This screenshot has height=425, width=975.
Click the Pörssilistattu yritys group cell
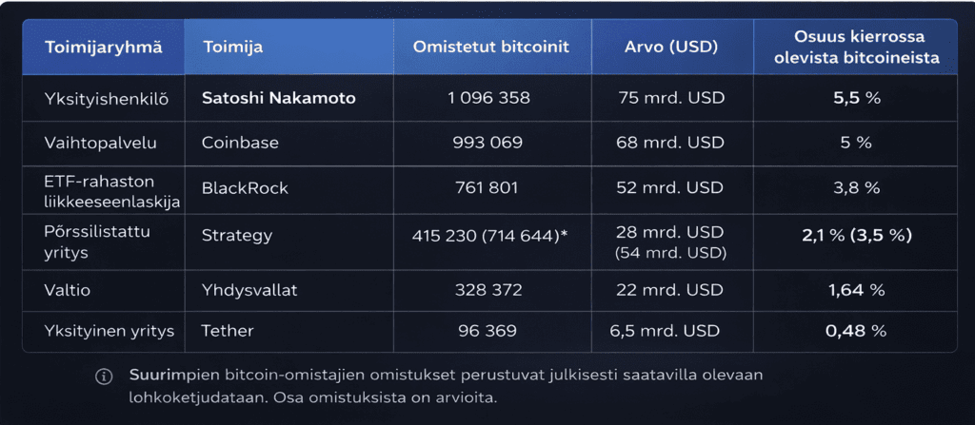pyautogui.click(x=97, y=243)
